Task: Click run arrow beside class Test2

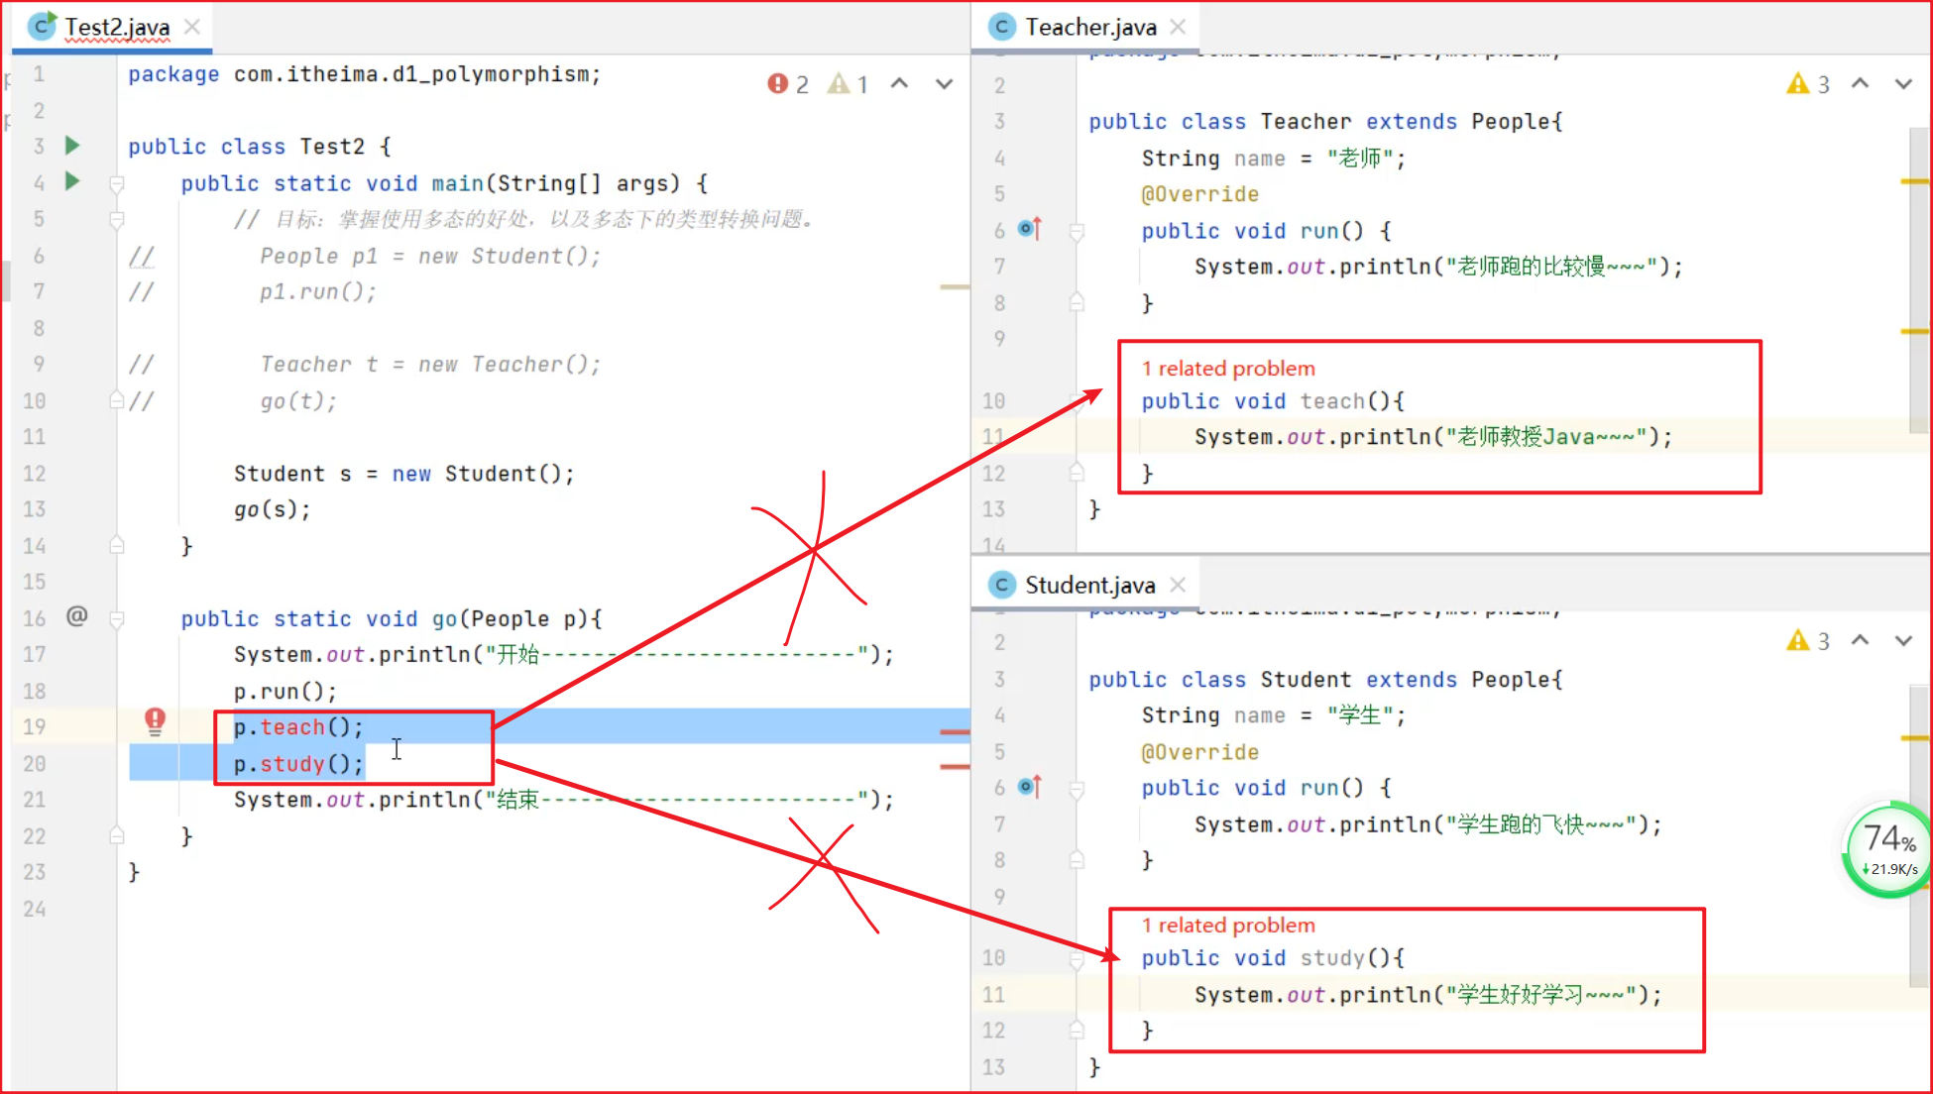Action: click(72, 146)
